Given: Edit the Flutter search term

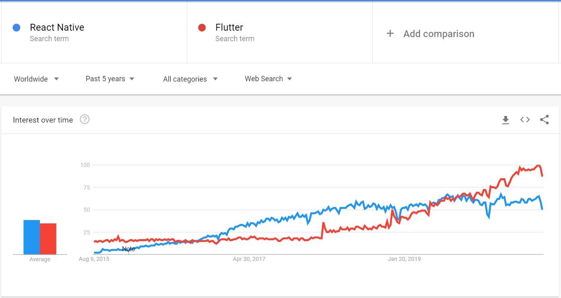Looking at the screenshot, I should coord(229,27).
